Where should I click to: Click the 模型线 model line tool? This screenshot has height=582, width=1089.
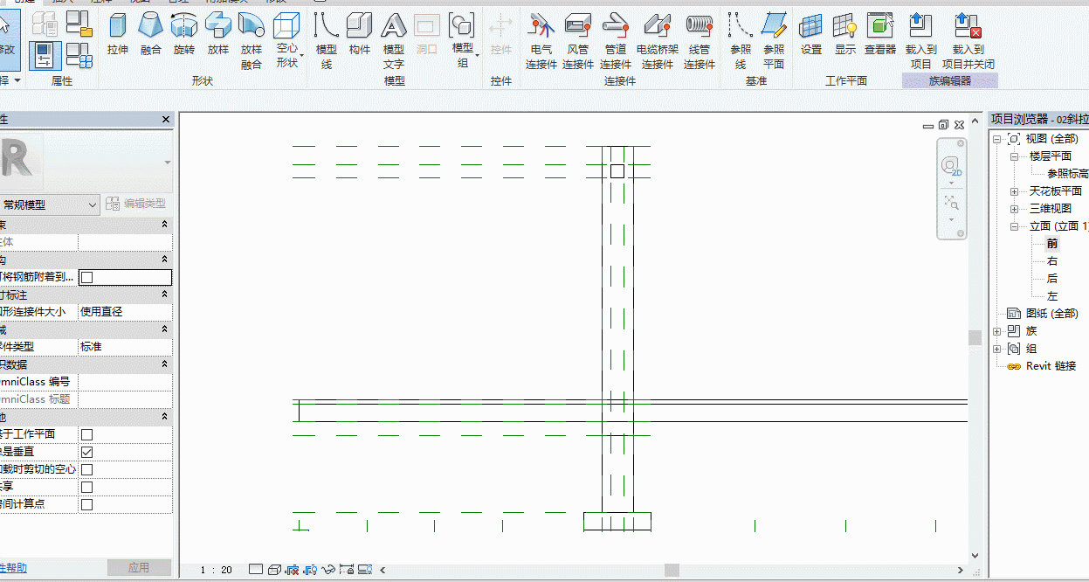(327, 41)
